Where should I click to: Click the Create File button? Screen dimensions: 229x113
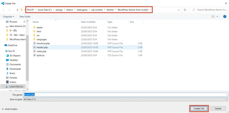199,108
